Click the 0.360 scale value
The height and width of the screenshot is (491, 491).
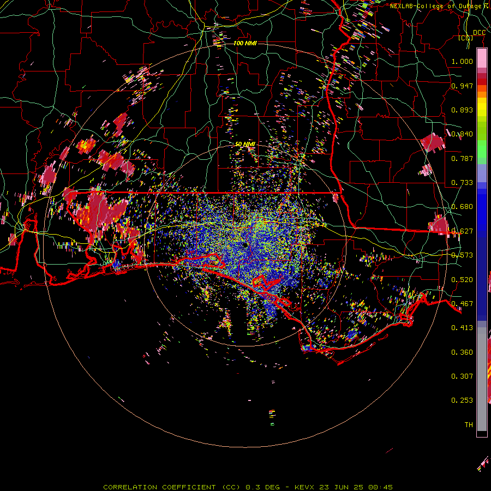click(x=462, y=352)
